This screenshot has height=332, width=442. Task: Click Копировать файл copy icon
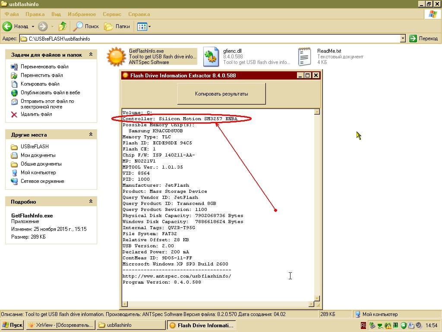pos(14,84)
